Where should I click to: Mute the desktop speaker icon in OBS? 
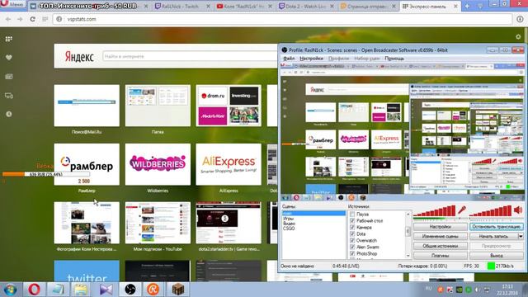point(518,210)
